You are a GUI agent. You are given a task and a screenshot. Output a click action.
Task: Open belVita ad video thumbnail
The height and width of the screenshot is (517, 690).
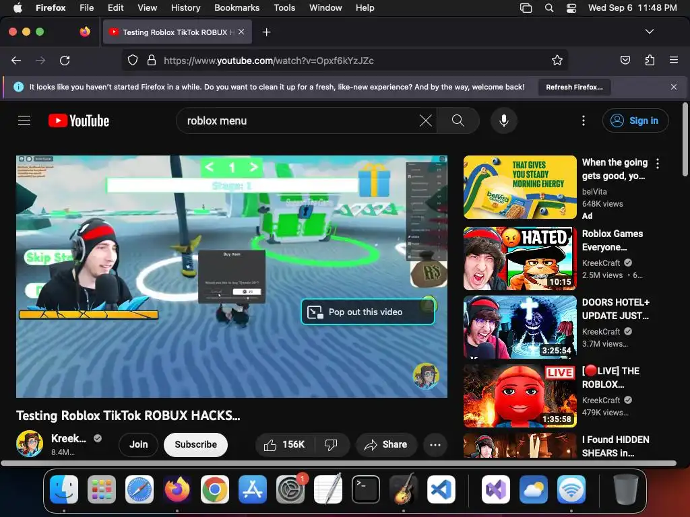coord(520,187)
